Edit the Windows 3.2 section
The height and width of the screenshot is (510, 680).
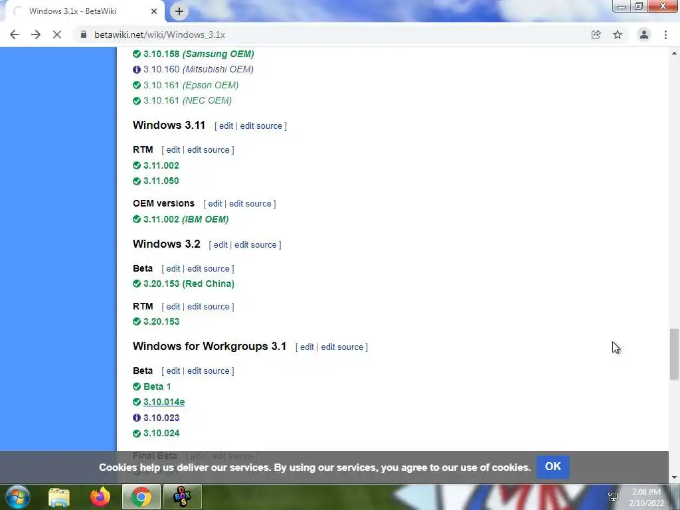click(220, 244)
